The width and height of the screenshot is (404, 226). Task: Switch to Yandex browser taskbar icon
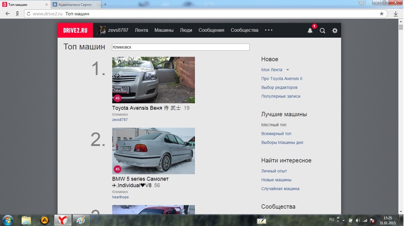click(x=63, y=220)
